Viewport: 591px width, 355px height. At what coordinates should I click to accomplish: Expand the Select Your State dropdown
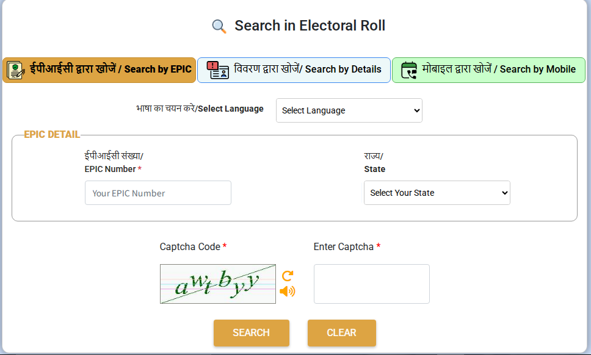pos(437,193)
